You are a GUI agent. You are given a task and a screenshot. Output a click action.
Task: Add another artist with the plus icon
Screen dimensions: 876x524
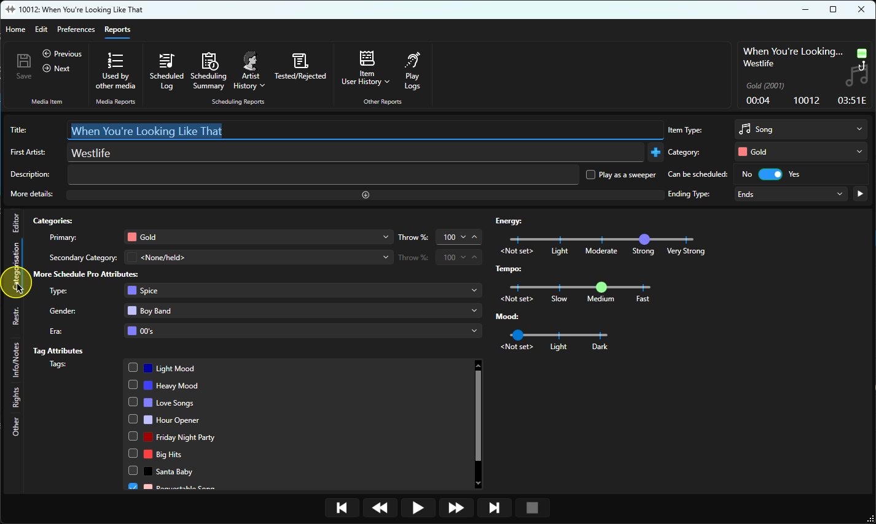655,152
